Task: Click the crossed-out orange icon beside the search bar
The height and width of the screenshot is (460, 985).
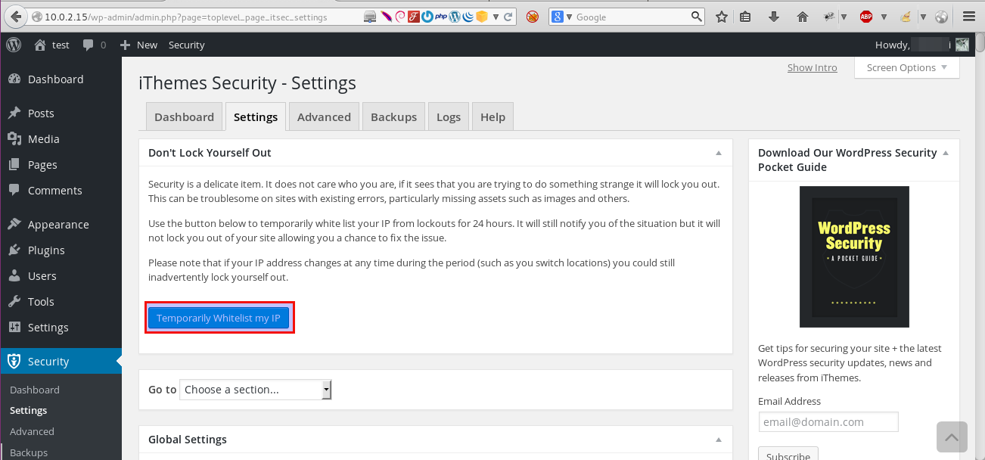Action: 533,17
